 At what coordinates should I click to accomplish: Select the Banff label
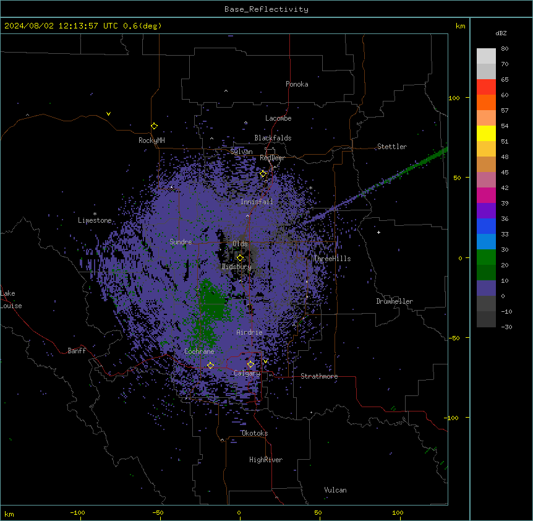click(77, 351)
